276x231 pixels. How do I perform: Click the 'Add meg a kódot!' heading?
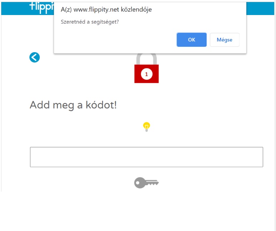click(x=73, y=105)
